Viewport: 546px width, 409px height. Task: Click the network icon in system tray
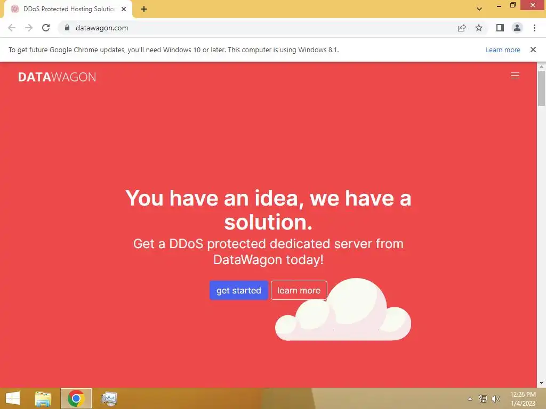tap(483, 398)
